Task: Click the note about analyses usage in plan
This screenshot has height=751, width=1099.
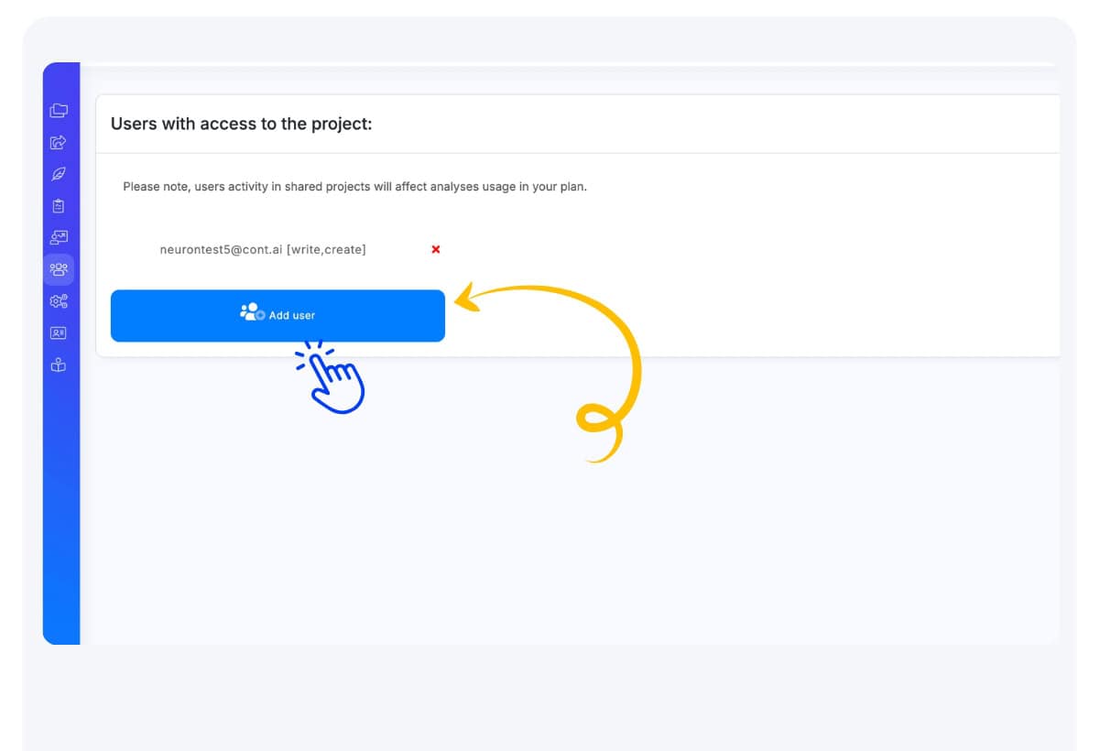Action: click(355, 187)
